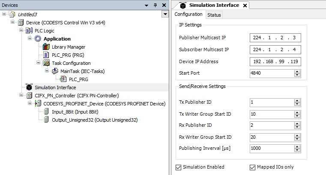Viewport: 326px width, 175px height.
Task: Switch to the Status tab
Action: coord(214,15)
